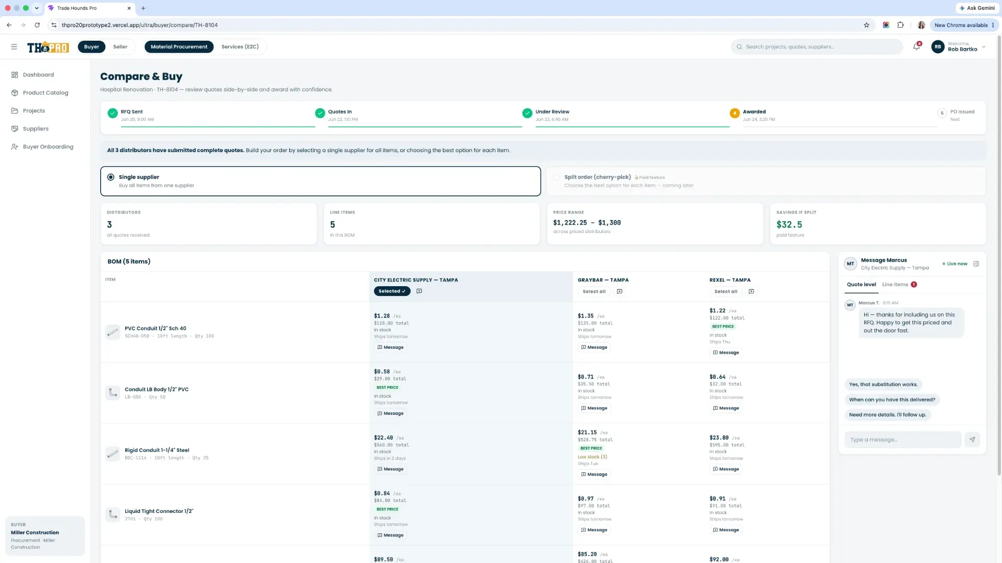Open Buyer Onboarding in sidebar

[48, 147]
